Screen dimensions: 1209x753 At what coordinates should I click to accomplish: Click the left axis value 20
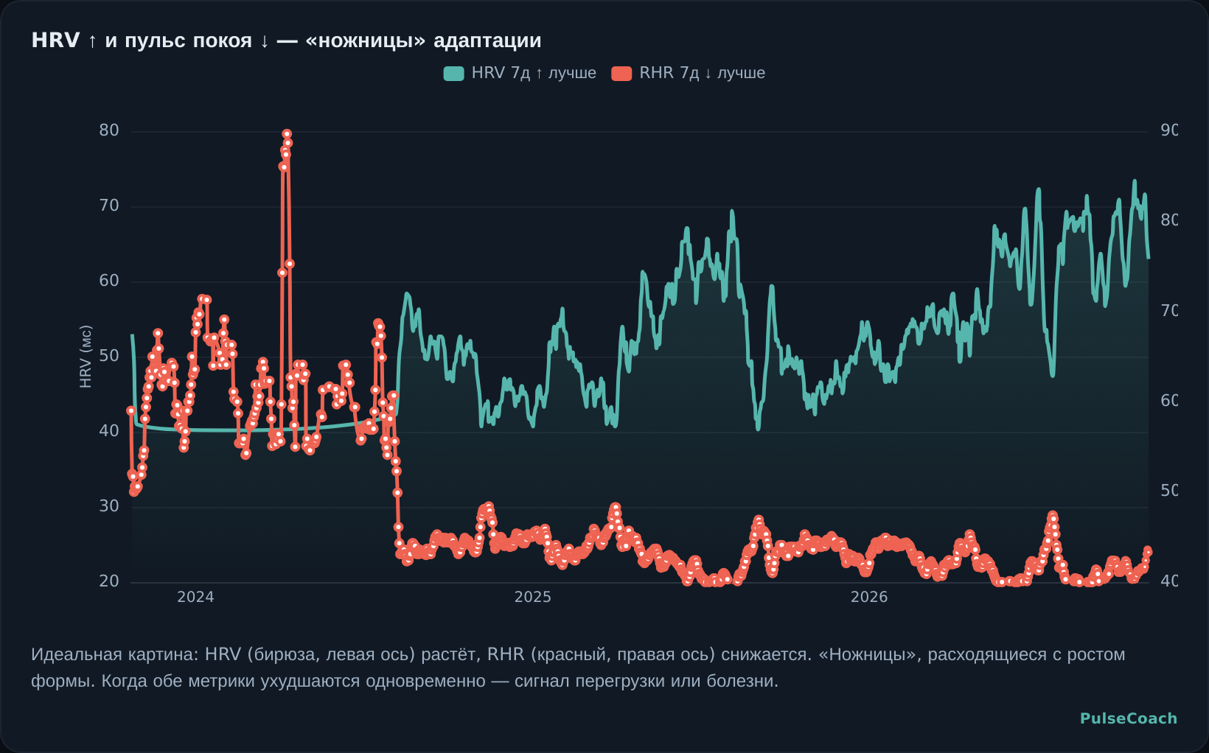tap(109, 581)
